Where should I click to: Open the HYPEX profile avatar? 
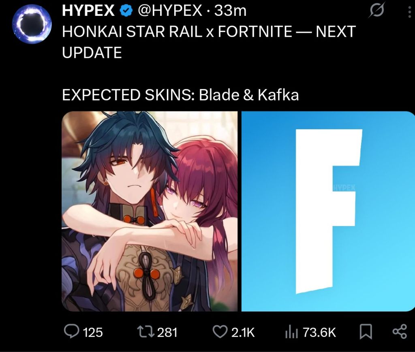32,24
